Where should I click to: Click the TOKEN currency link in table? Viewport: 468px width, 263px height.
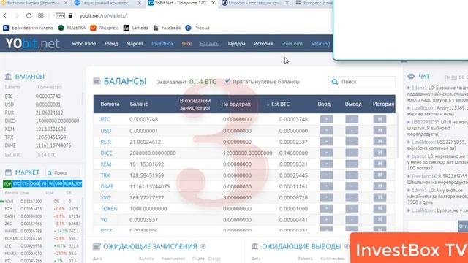pos(109,209)
